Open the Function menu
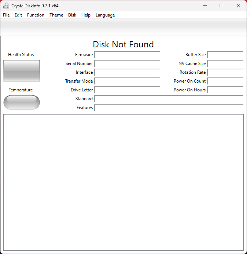 point(36,15)
